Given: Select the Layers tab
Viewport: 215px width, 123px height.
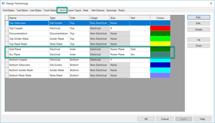Looking at the screenshot, I should coord(62,10).
